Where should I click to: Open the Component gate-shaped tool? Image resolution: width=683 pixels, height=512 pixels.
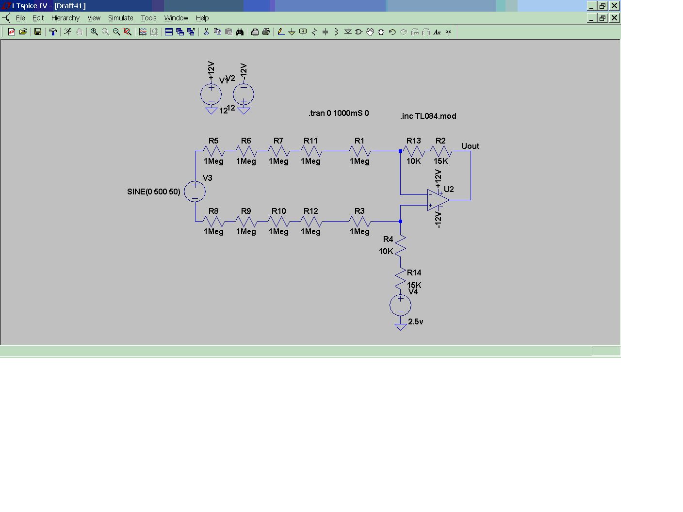click(x=358, y=32)
